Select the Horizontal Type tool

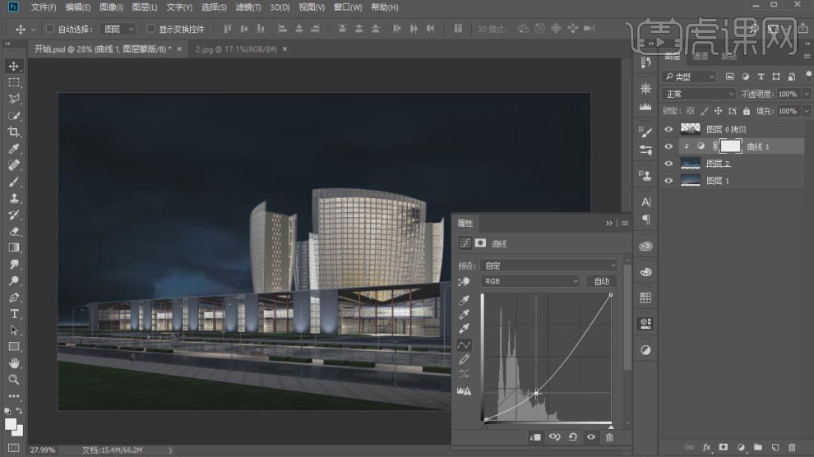[x=14, y=314]
